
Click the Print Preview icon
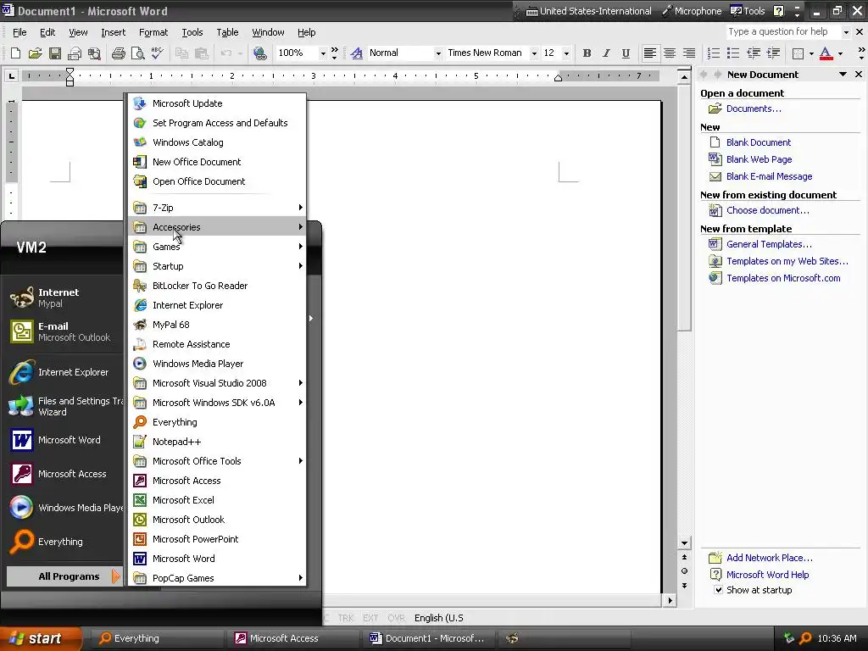pos(137,53)
